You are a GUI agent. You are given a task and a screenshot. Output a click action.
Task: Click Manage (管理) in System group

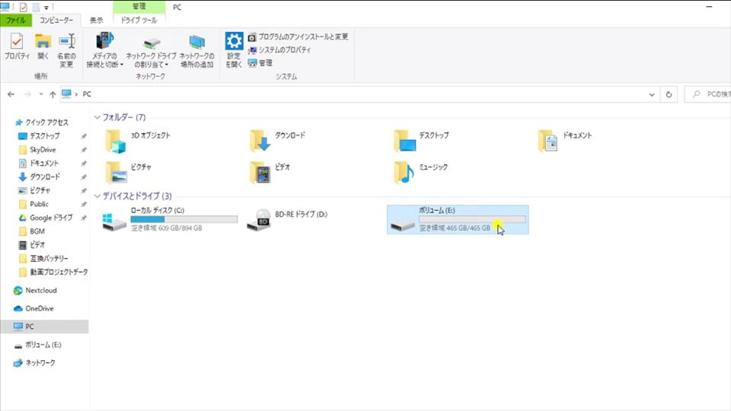click(x=260, y=63)
